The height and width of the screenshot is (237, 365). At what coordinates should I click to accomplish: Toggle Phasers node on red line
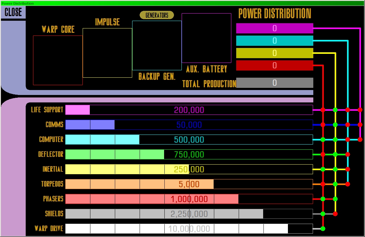pyautogui.click(x=323, y=199)
